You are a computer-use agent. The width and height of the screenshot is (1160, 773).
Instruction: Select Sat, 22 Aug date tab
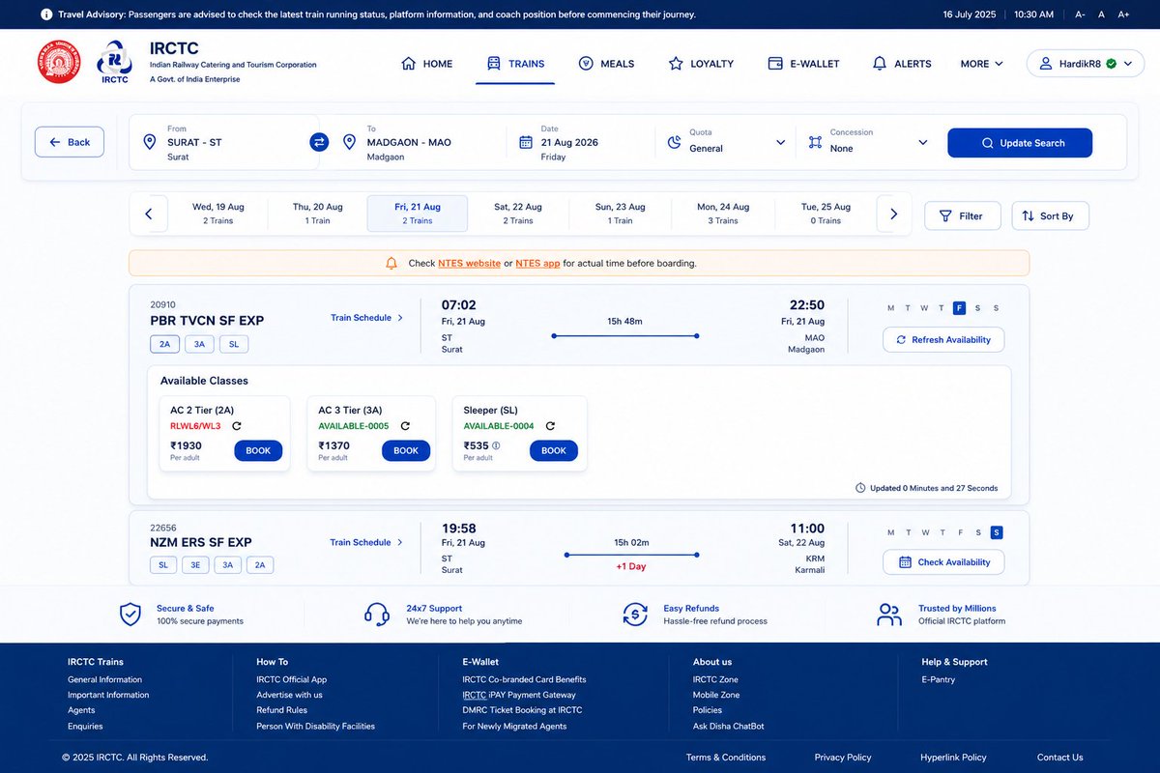click(518, 214)
